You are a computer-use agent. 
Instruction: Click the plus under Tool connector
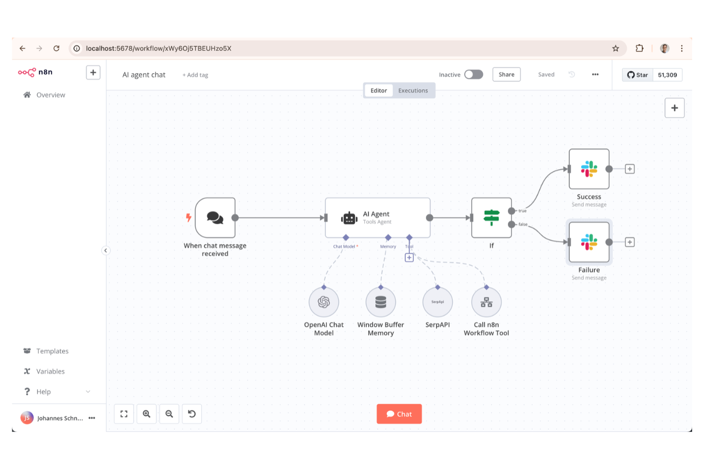click(409, 258)
